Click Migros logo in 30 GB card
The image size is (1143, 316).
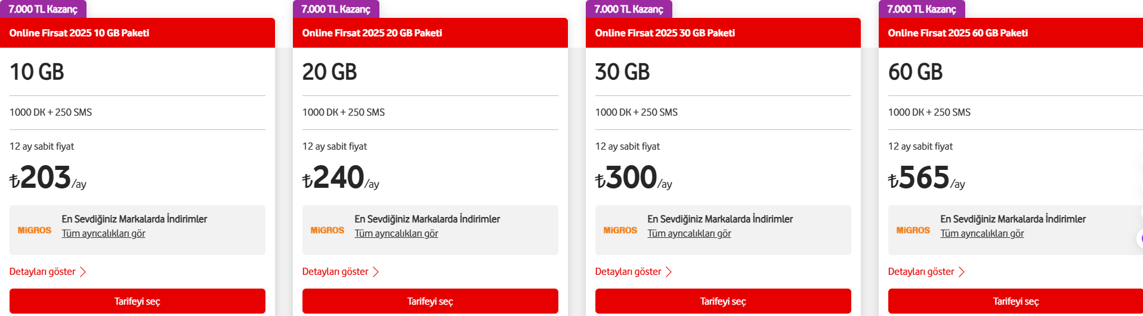tap(620, 230)
